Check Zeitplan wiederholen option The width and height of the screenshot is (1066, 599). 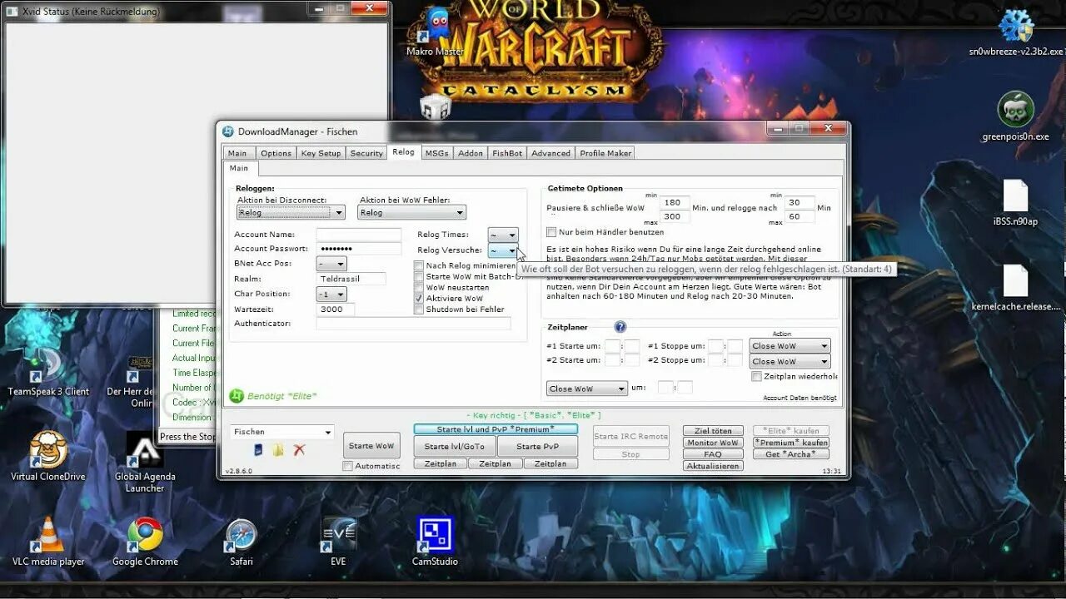[x=756, y=376]
